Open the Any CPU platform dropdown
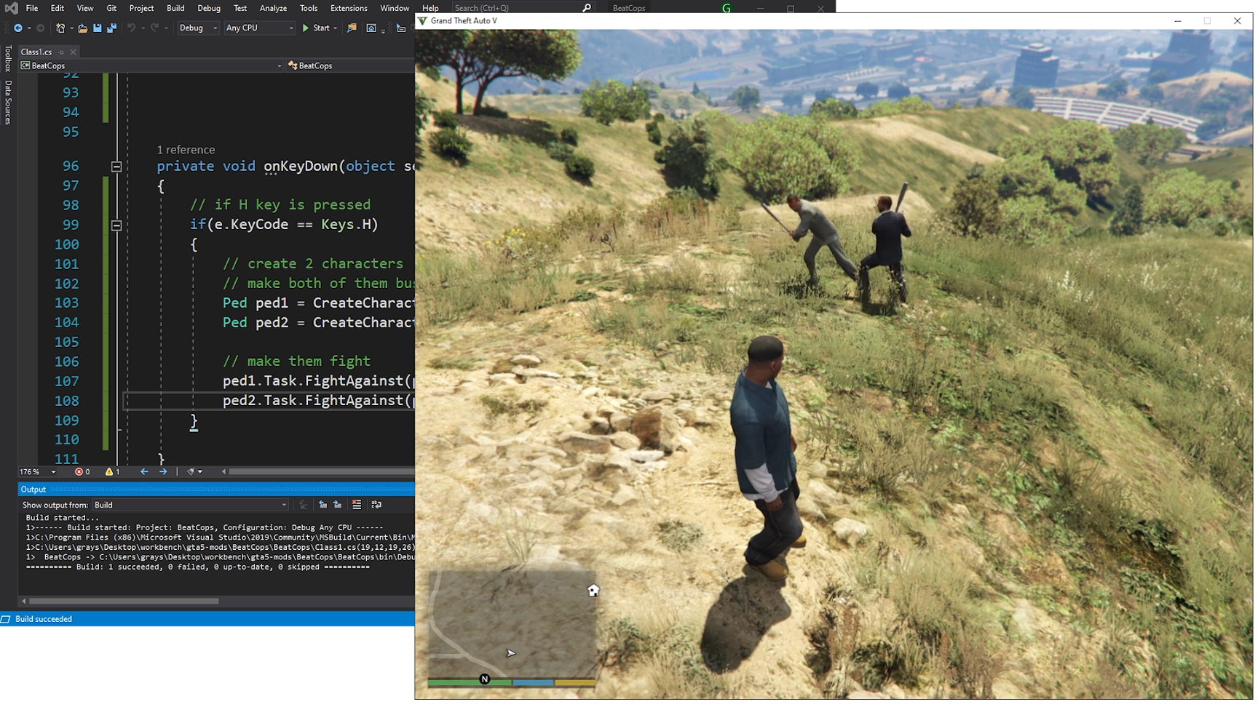The image size is (1258, 707). coord(259,28)
